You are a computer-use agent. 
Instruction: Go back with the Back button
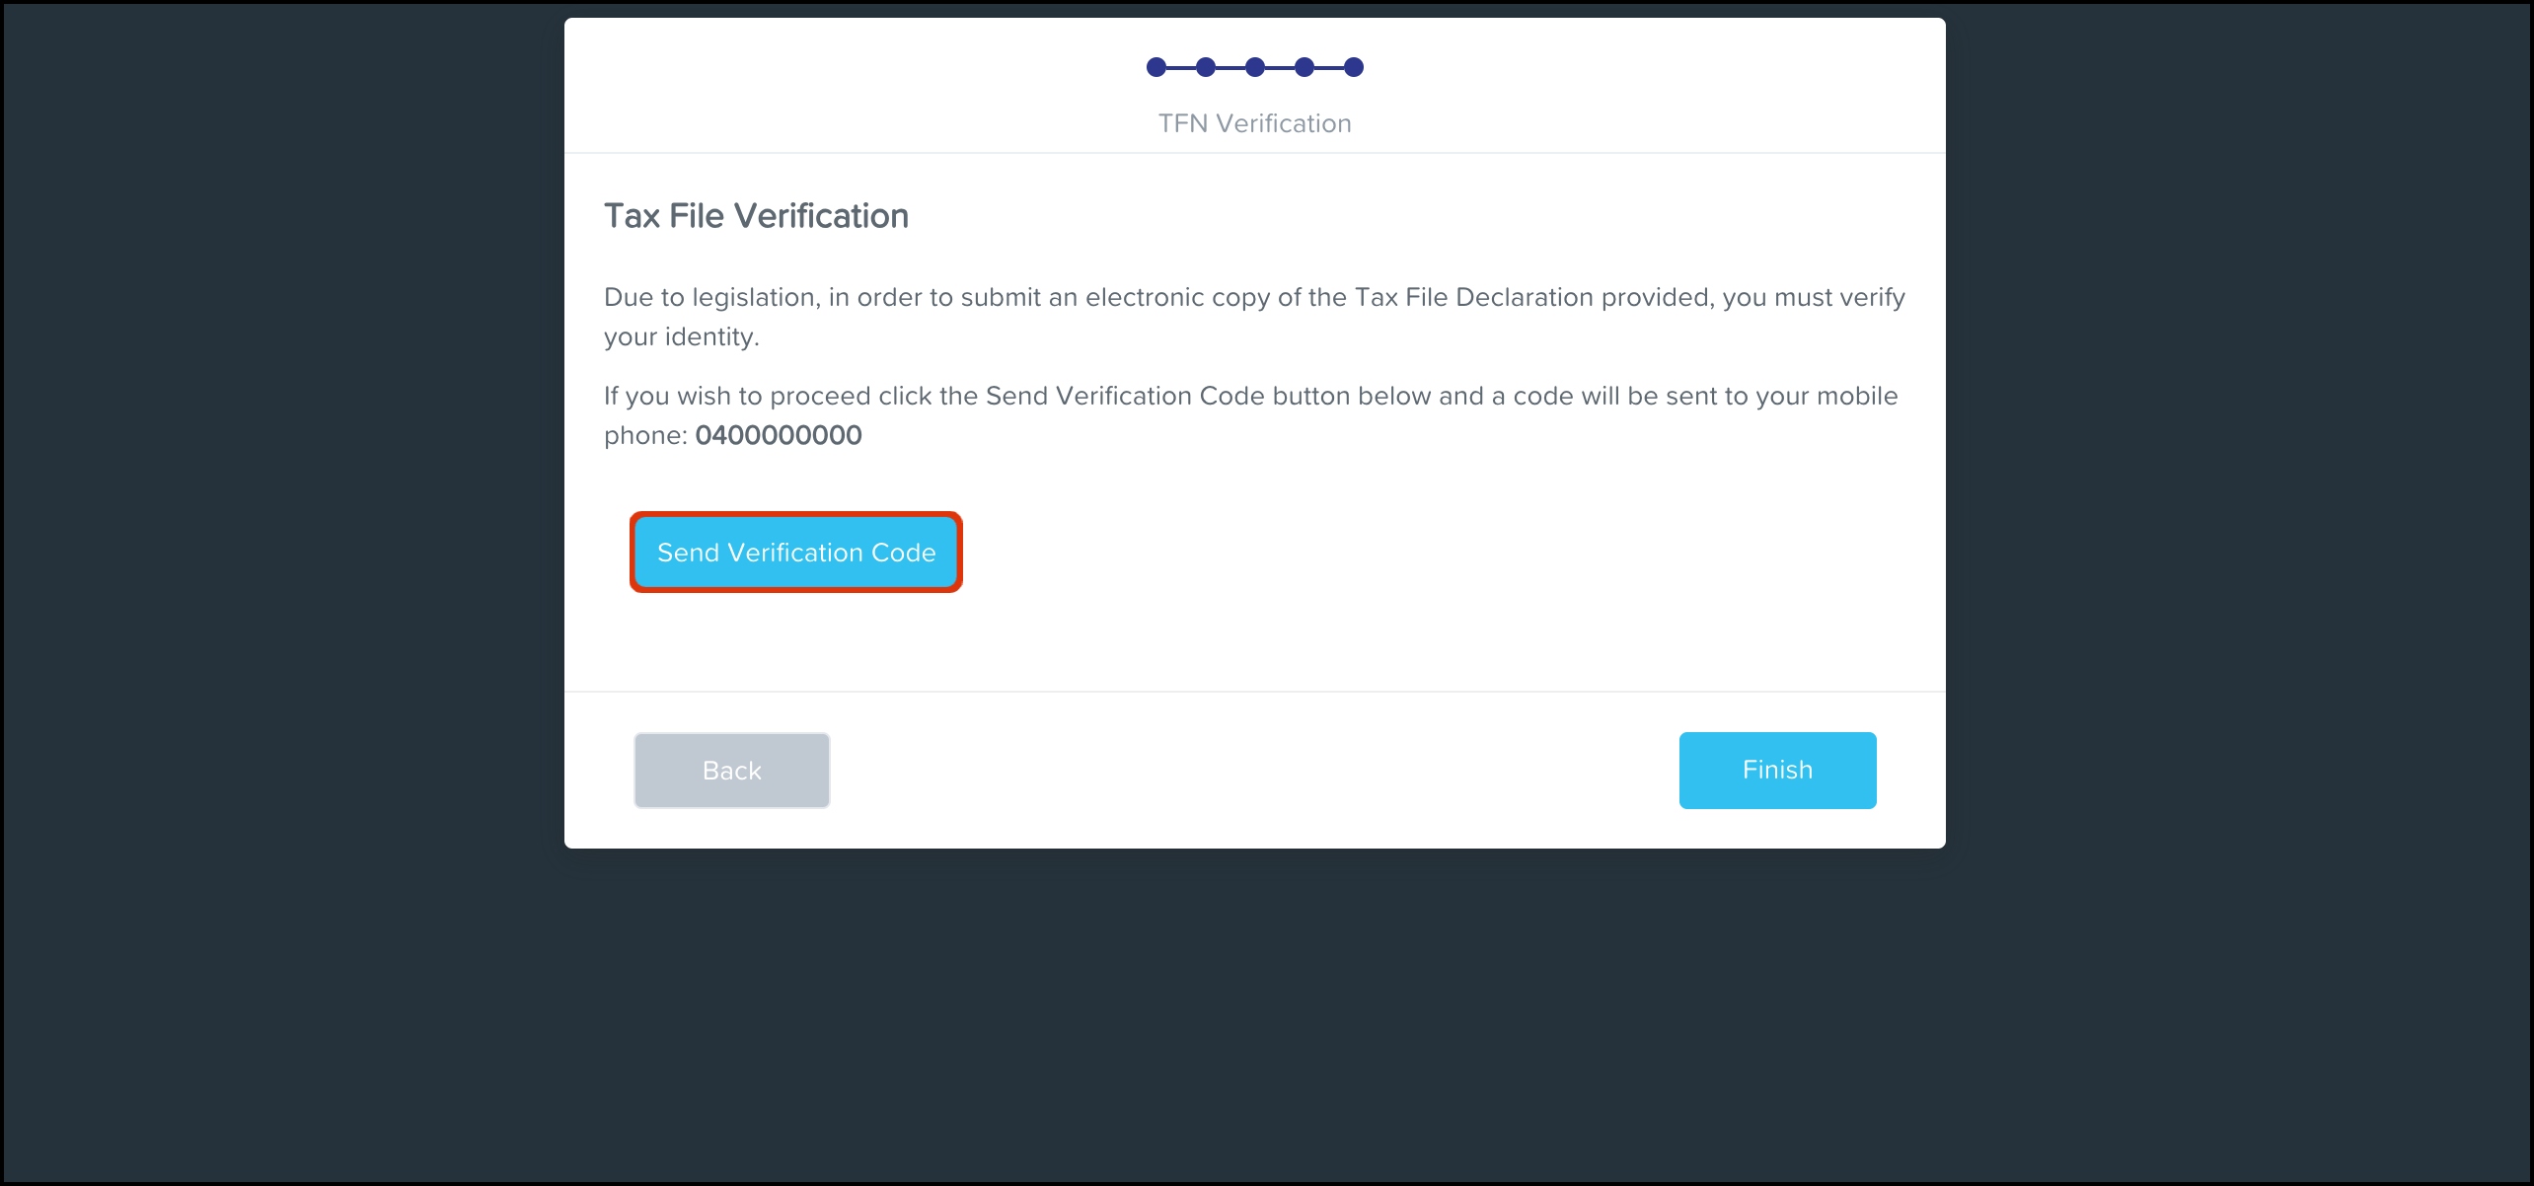point(731,771)
